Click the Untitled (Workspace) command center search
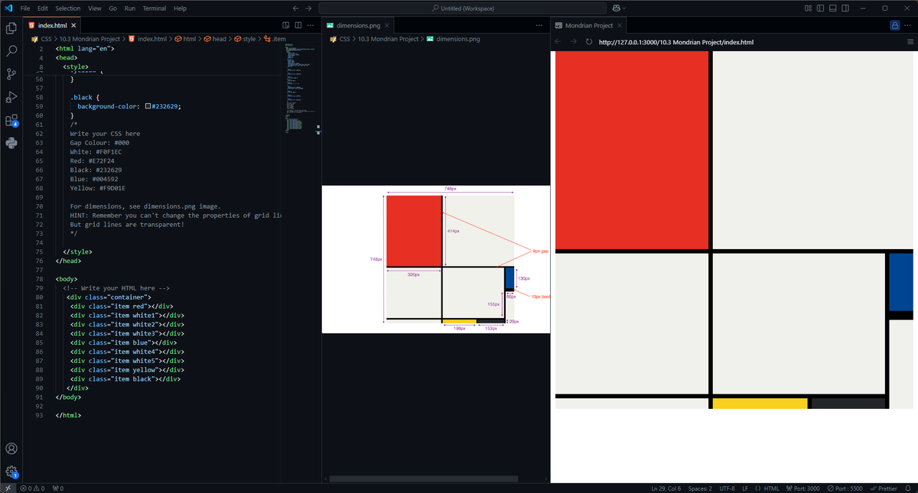Screen dimensions: 918x493 tap(462, 8)
